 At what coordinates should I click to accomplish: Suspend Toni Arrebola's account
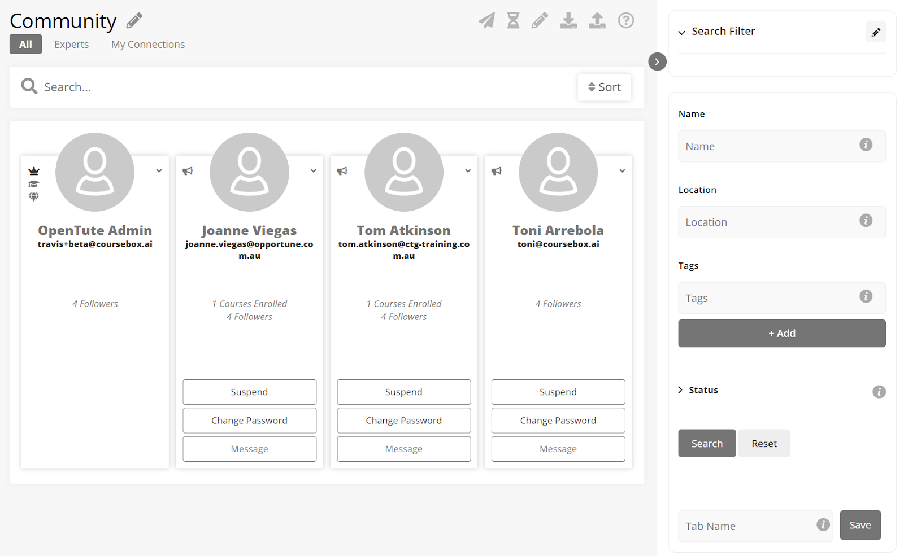click(558, 392)
